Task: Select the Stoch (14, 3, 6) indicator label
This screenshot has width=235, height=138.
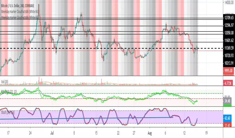Action: pos(8,112)
